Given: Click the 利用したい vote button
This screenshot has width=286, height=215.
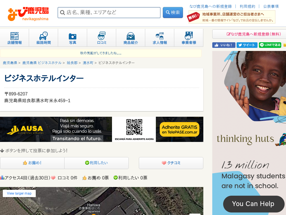Looking at the screenshot, I should [x=96, y=163].
